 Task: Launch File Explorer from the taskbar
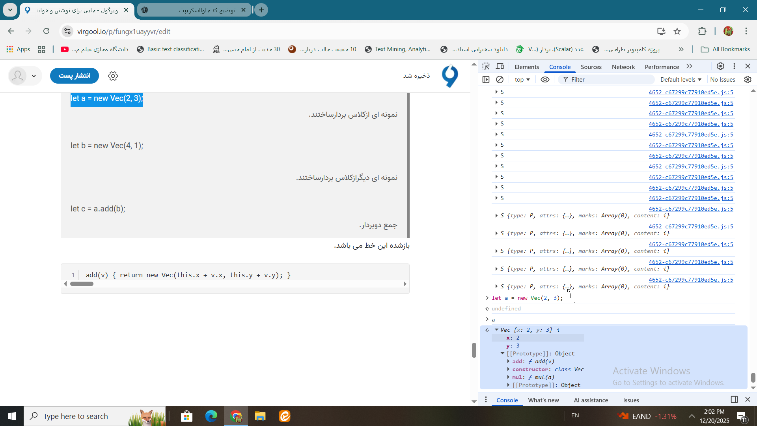[x=260, y=416]
